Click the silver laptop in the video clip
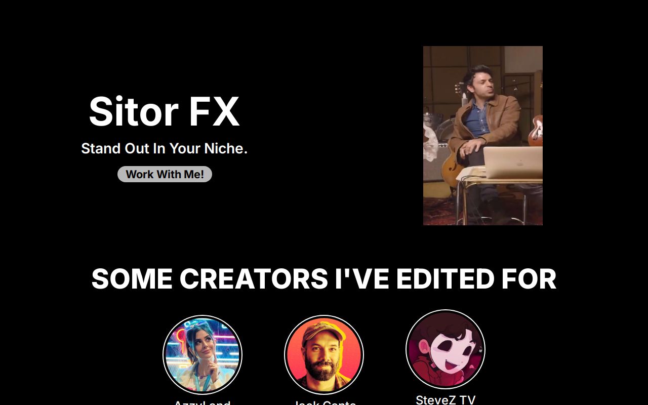Viewport: 648px width, 405px height. point(512,162)
